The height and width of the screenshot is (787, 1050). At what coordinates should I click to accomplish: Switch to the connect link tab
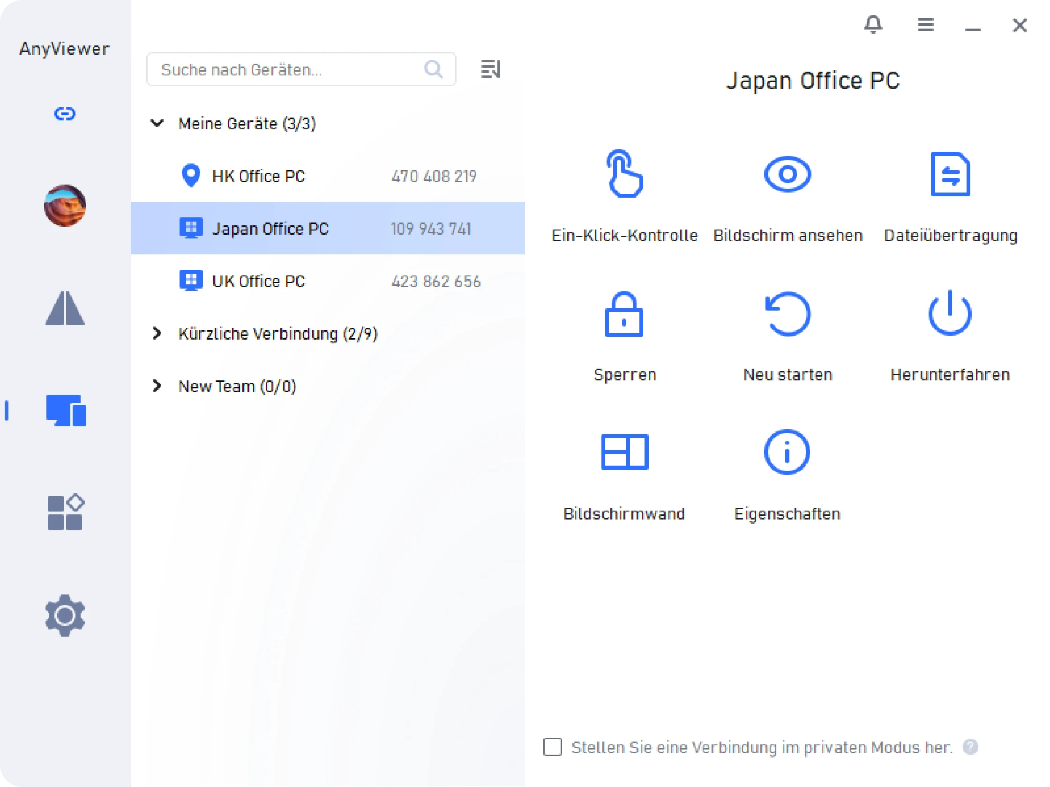tap(65, 114)
